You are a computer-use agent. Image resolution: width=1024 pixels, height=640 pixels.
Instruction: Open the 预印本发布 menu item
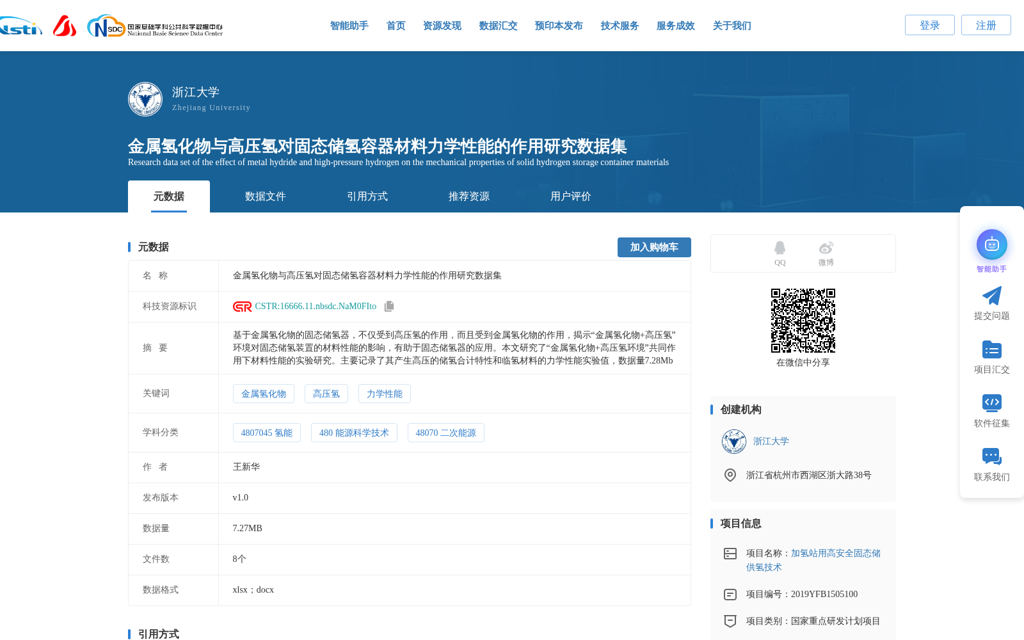click(x=559, y=26)
